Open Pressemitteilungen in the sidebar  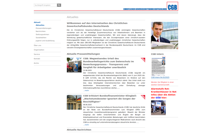[x=43, y=28]
